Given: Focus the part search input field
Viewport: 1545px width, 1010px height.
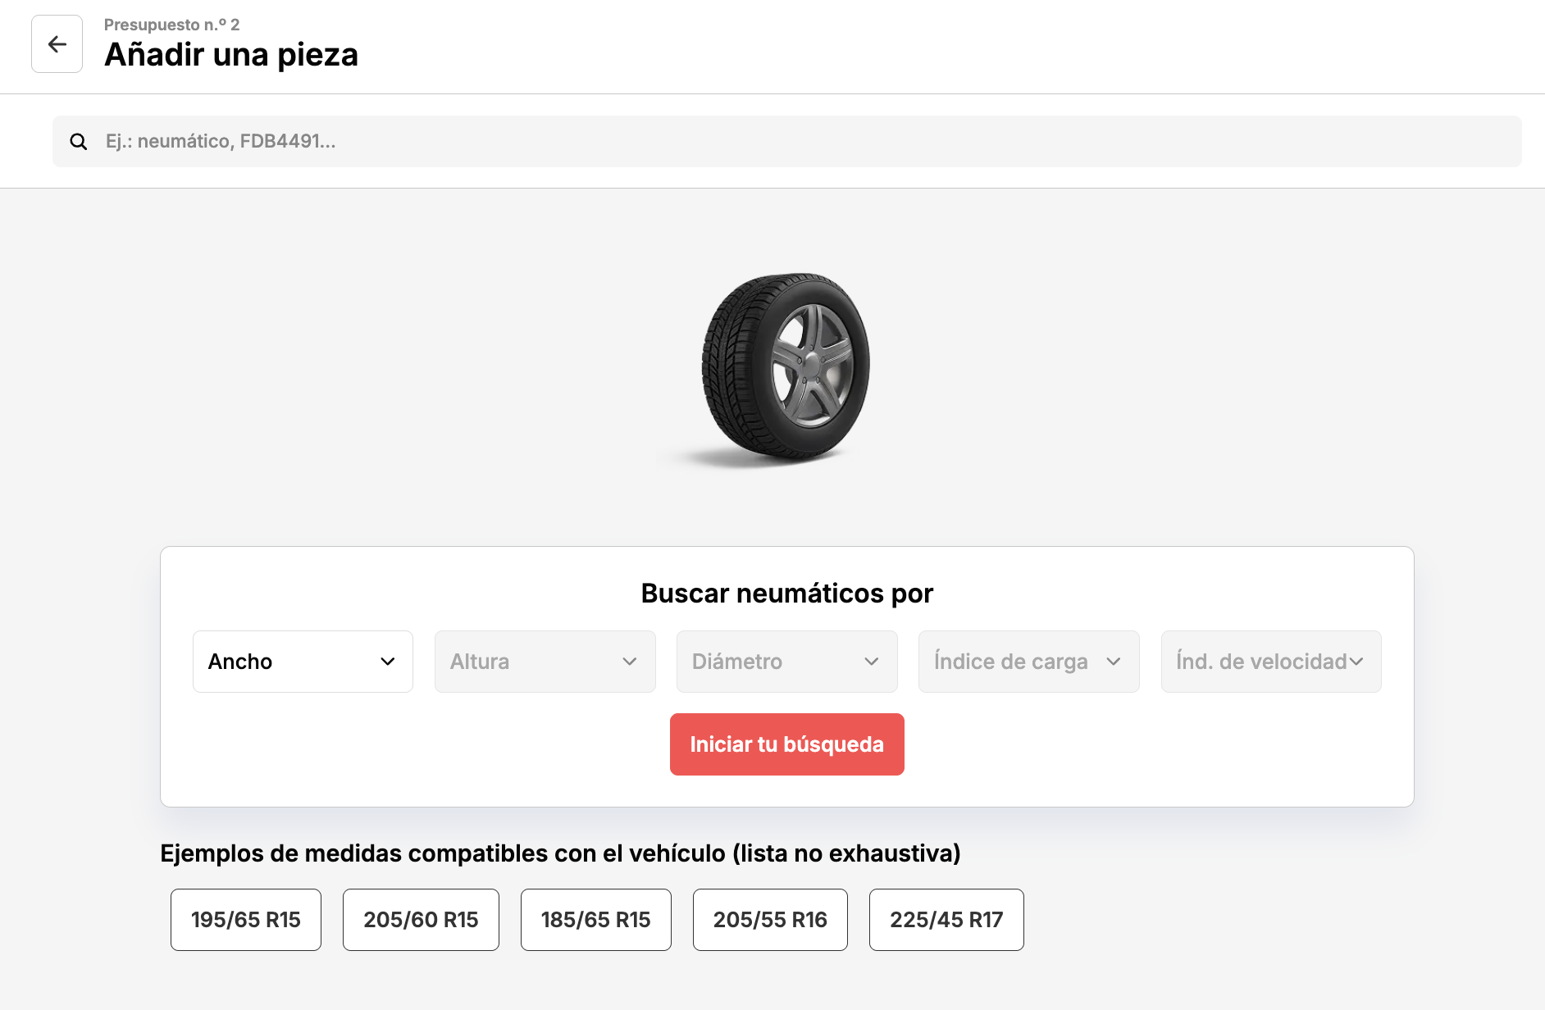Looking at the screenshot, I should tap(787, 142).
